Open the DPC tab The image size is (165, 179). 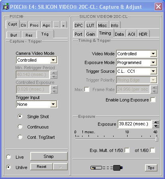(x=79, y=25)
